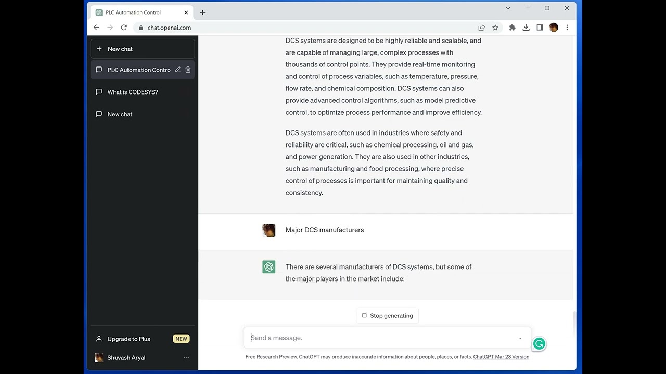Toggle the browser side panel
The height and width of the screenshot is (374, 666).
tap(540, 28)
